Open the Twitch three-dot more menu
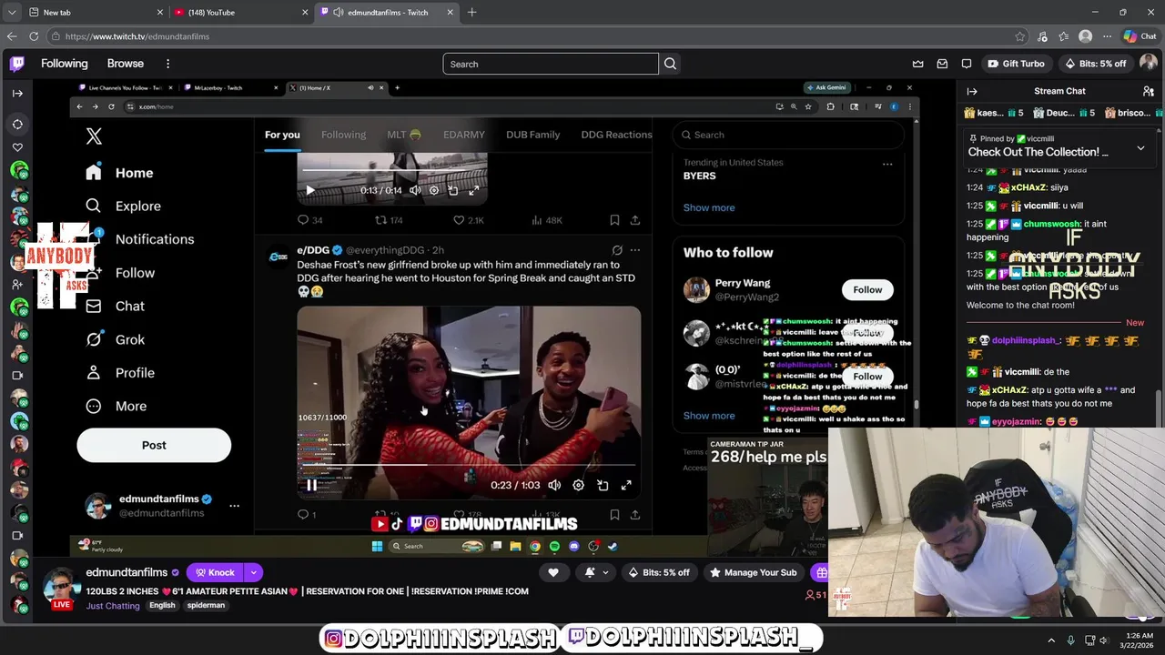This screenshot has width=1165, height=655. coord(167,64)
